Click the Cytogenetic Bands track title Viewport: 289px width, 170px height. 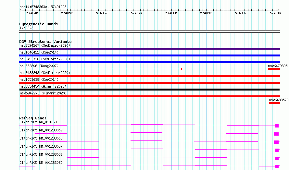pyautogui.click(x=39, y=24)
